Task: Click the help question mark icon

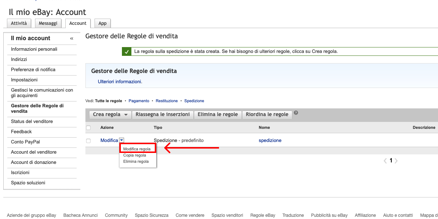Action: (x=296, y=113)
